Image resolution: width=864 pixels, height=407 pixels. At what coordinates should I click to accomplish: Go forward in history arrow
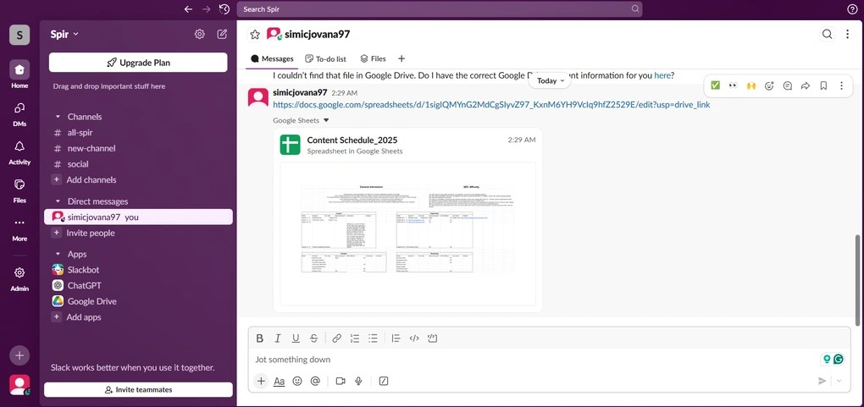[x=206, y=8]
